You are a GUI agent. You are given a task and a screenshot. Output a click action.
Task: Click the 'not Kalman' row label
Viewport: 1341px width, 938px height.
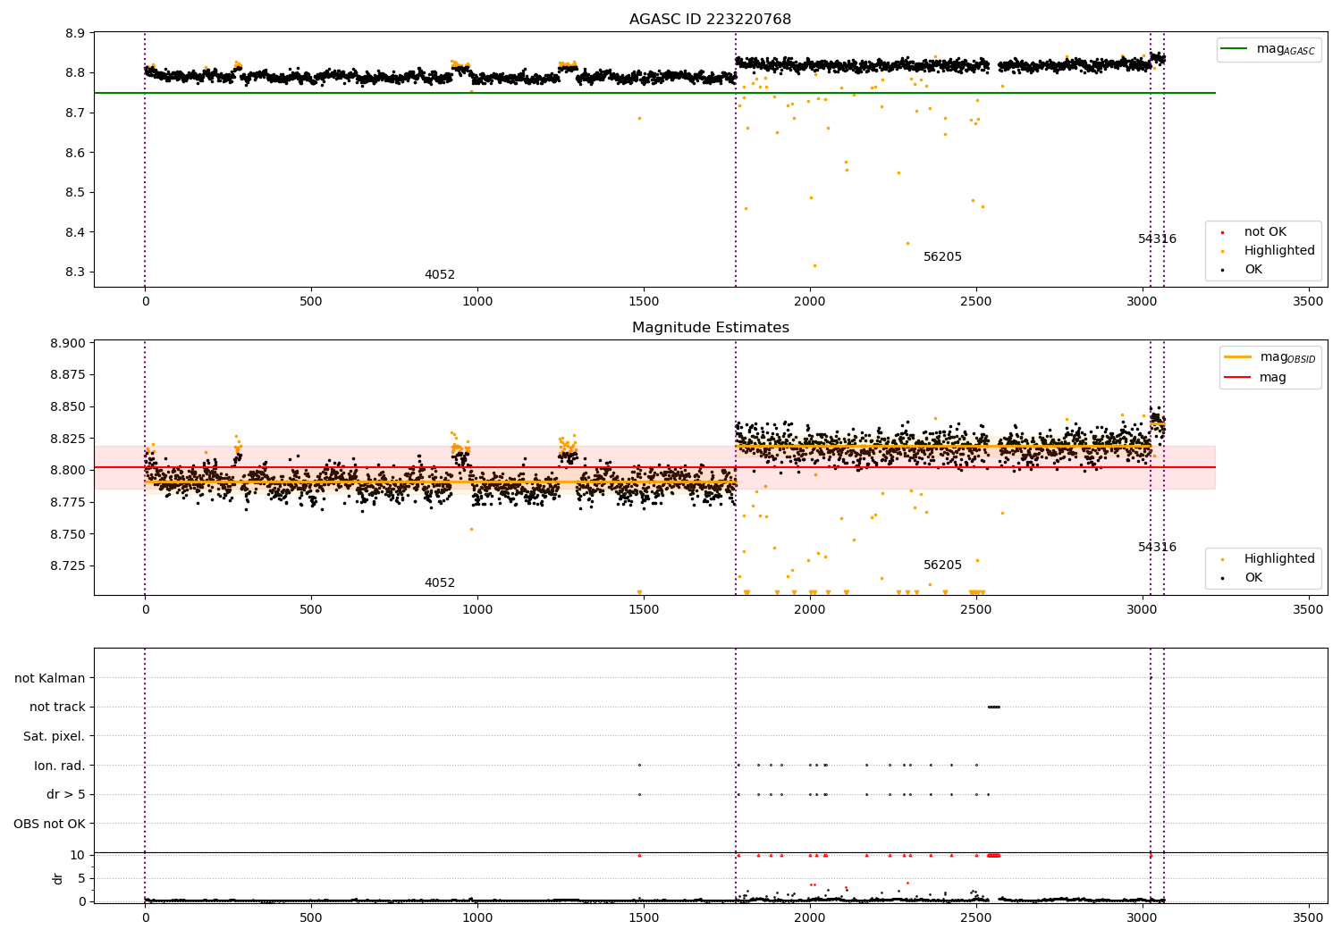pos(50,679)
